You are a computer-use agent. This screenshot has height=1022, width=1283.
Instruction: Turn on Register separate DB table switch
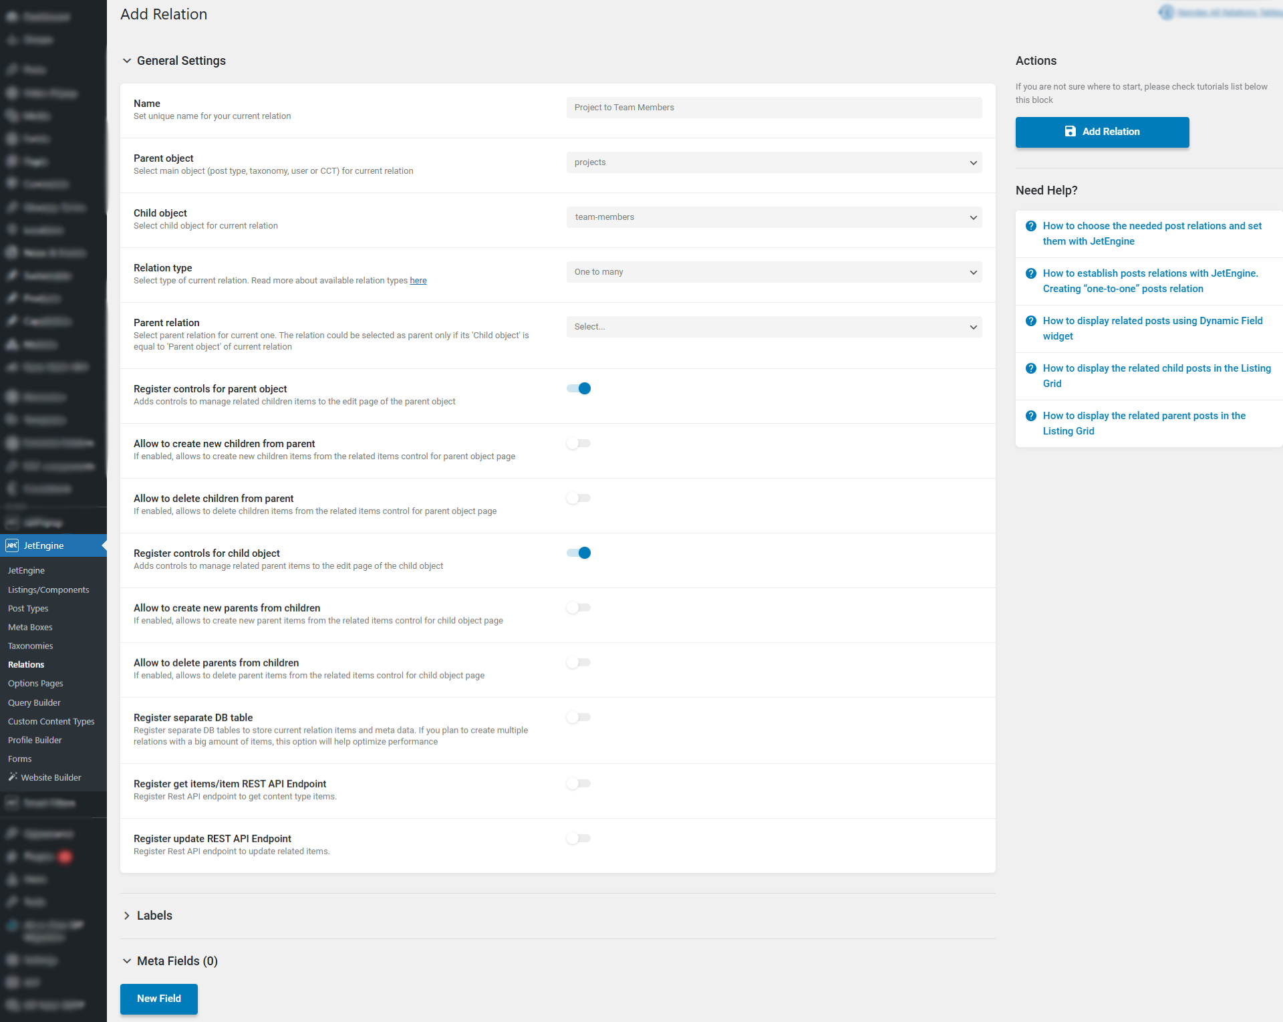[579, 717]
